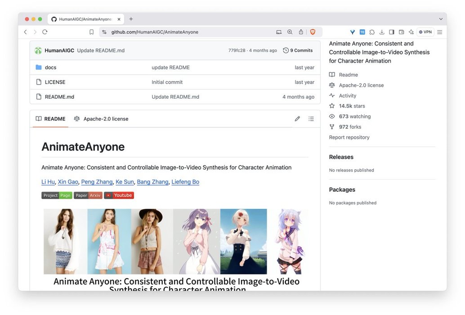The height and width of the screenshot is (315, 465).
Task: Open the zoom magnifier icon
Action: tap(290, 32)
